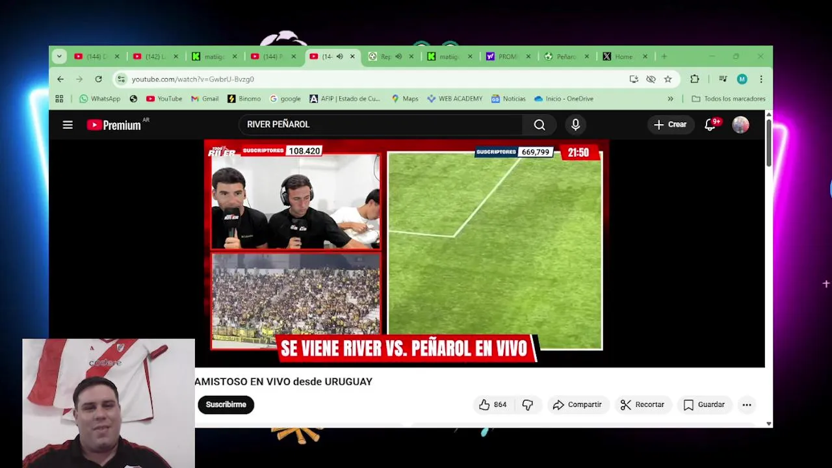The image size is (832, 468).
Task: Open the Maps bookmark
Action: click(404, 99)
